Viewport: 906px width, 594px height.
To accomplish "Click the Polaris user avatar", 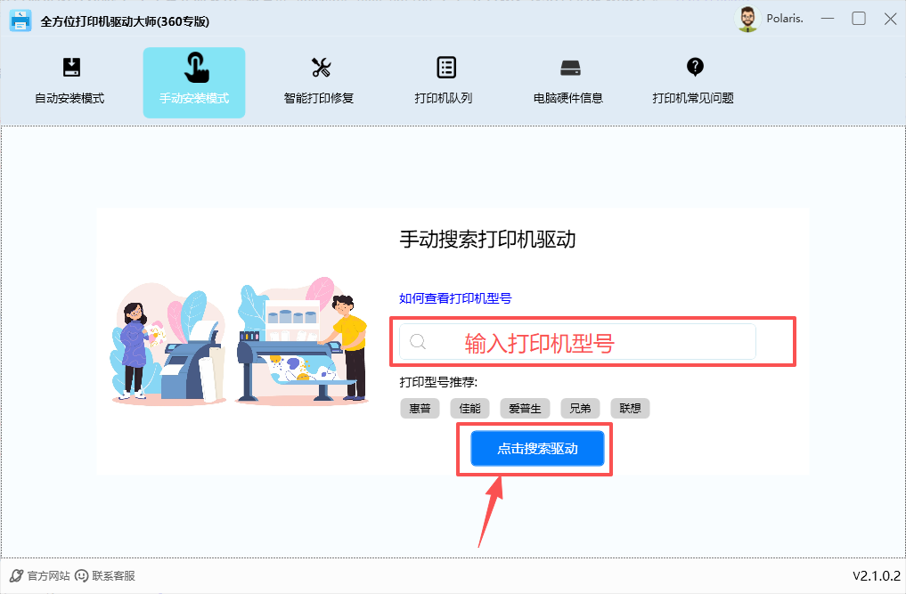I will (x=747, y=18).
